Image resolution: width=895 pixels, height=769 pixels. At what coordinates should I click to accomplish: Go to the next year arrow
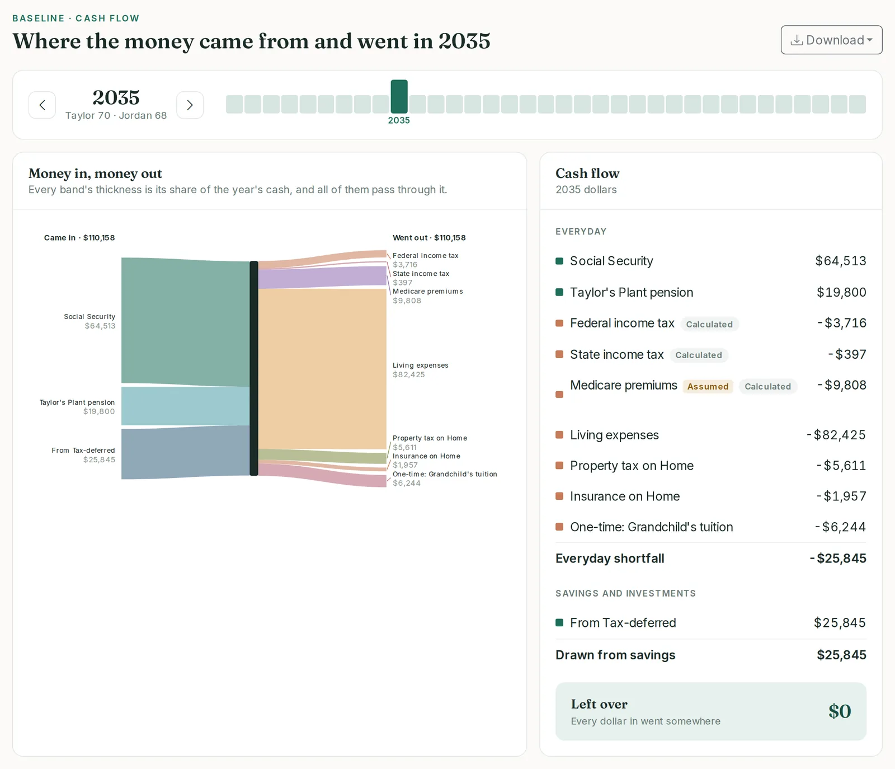coord(190,105)
